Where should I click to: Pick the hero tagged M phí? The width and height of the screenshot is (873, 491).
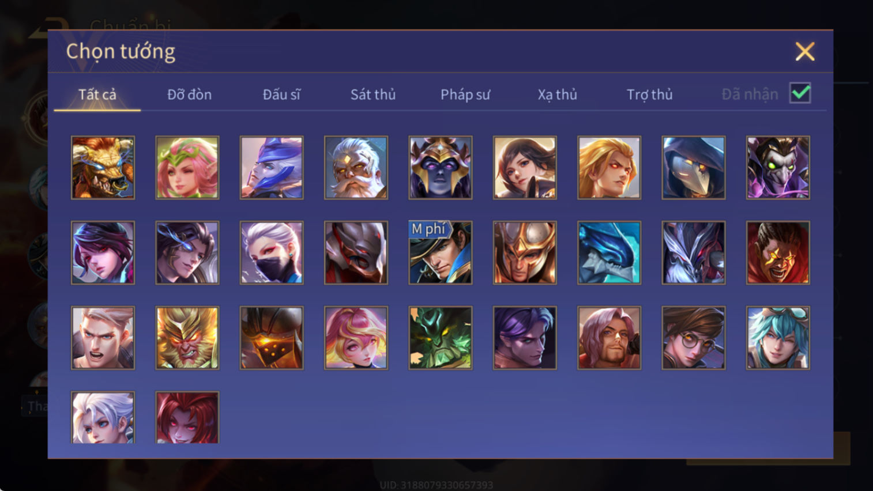coord(441,252)
